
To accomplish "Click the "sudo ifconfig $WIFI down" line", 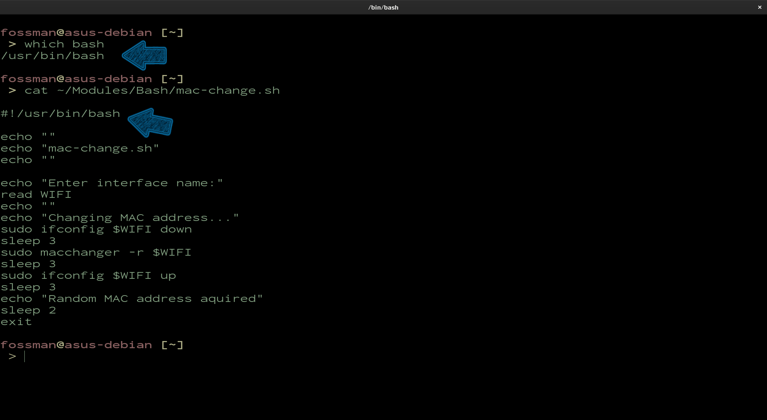I will [96, 229].
